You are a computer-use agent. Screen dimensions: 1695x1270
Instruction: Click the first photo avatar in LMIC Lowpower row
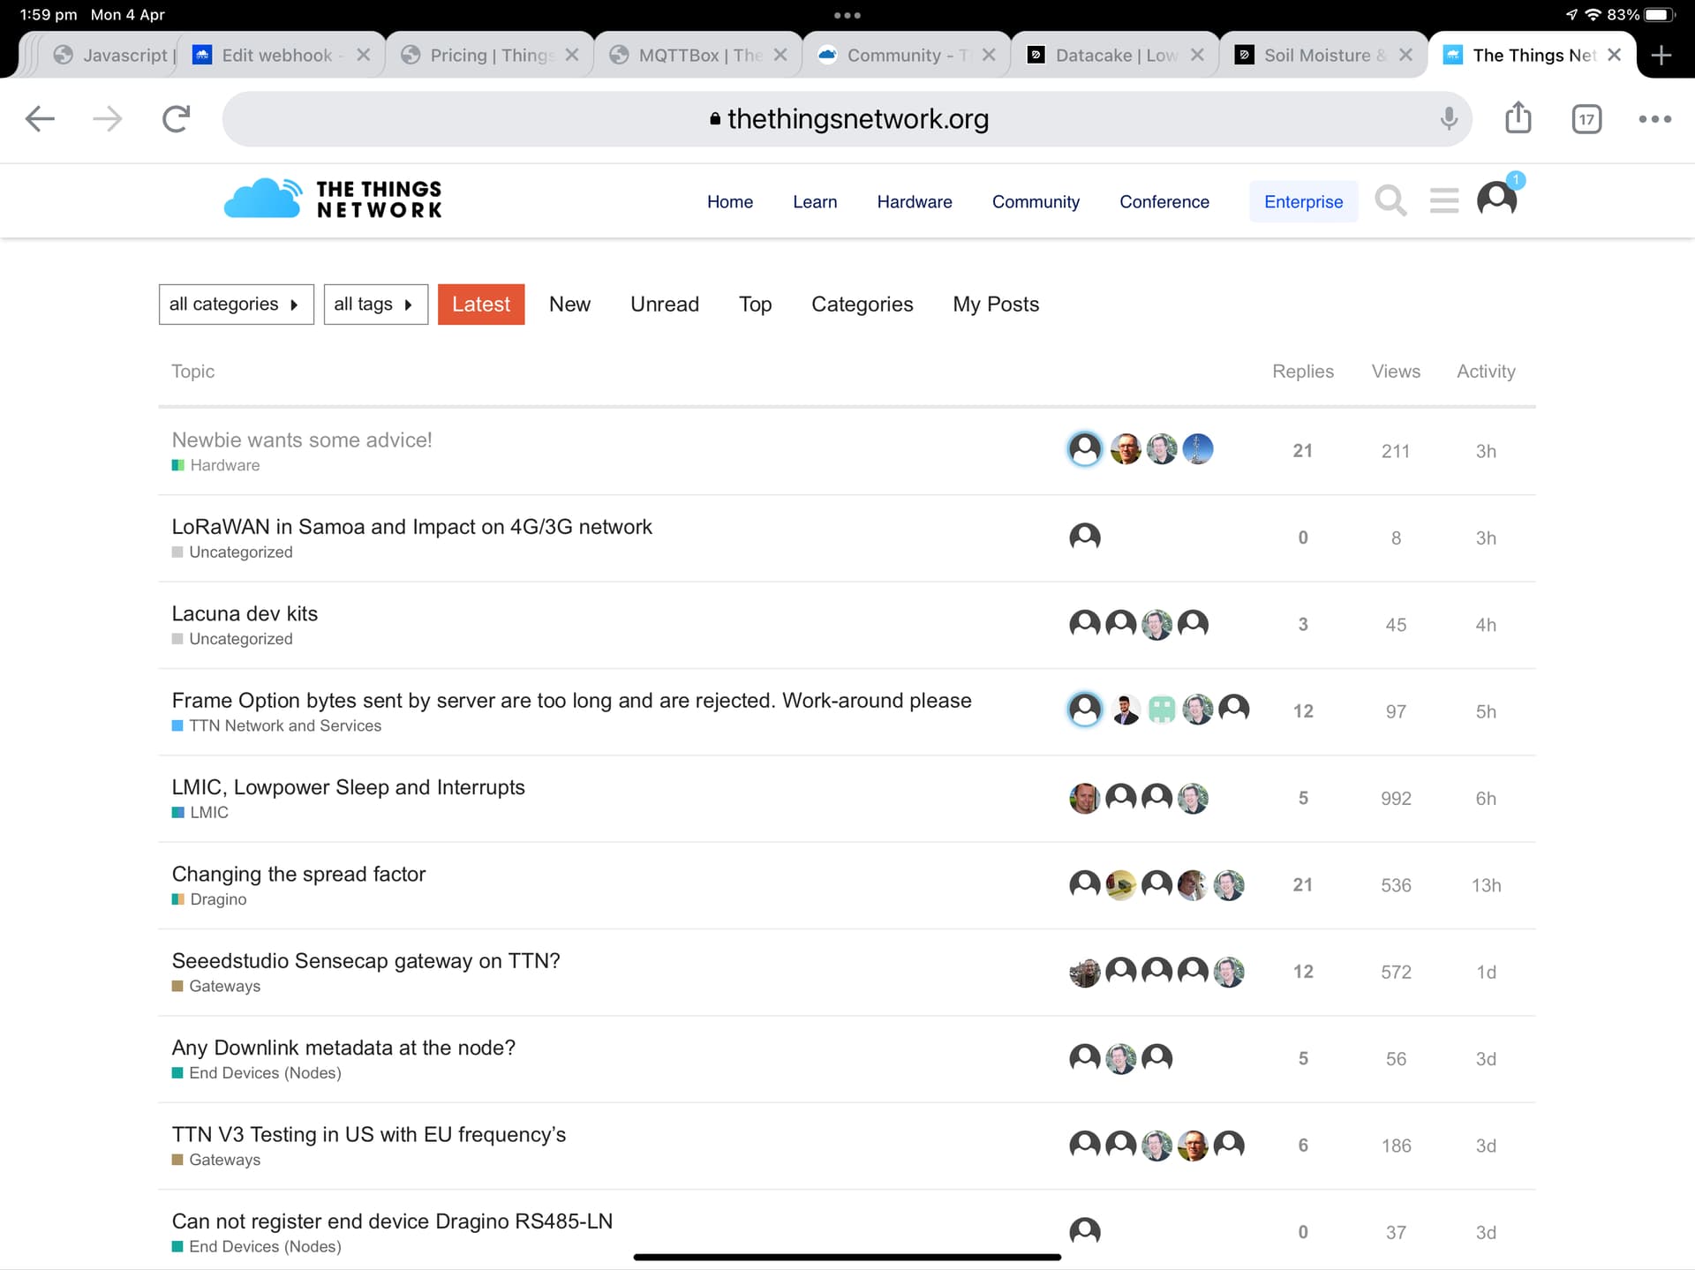(x=1085, y=798)
